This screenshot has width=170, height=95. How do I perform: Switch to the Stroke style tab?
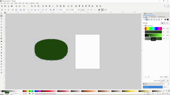(162, 17)
